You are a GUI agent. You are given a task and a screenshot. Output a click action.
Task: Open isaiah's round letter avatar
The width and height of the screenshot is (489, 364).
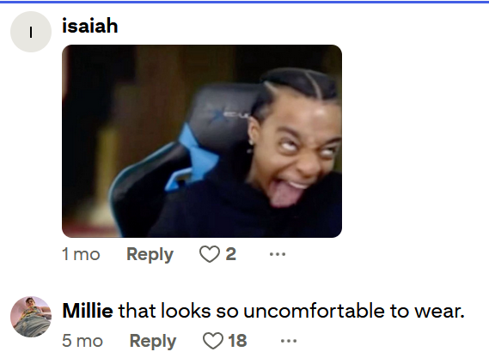click(x=31, y=32)
